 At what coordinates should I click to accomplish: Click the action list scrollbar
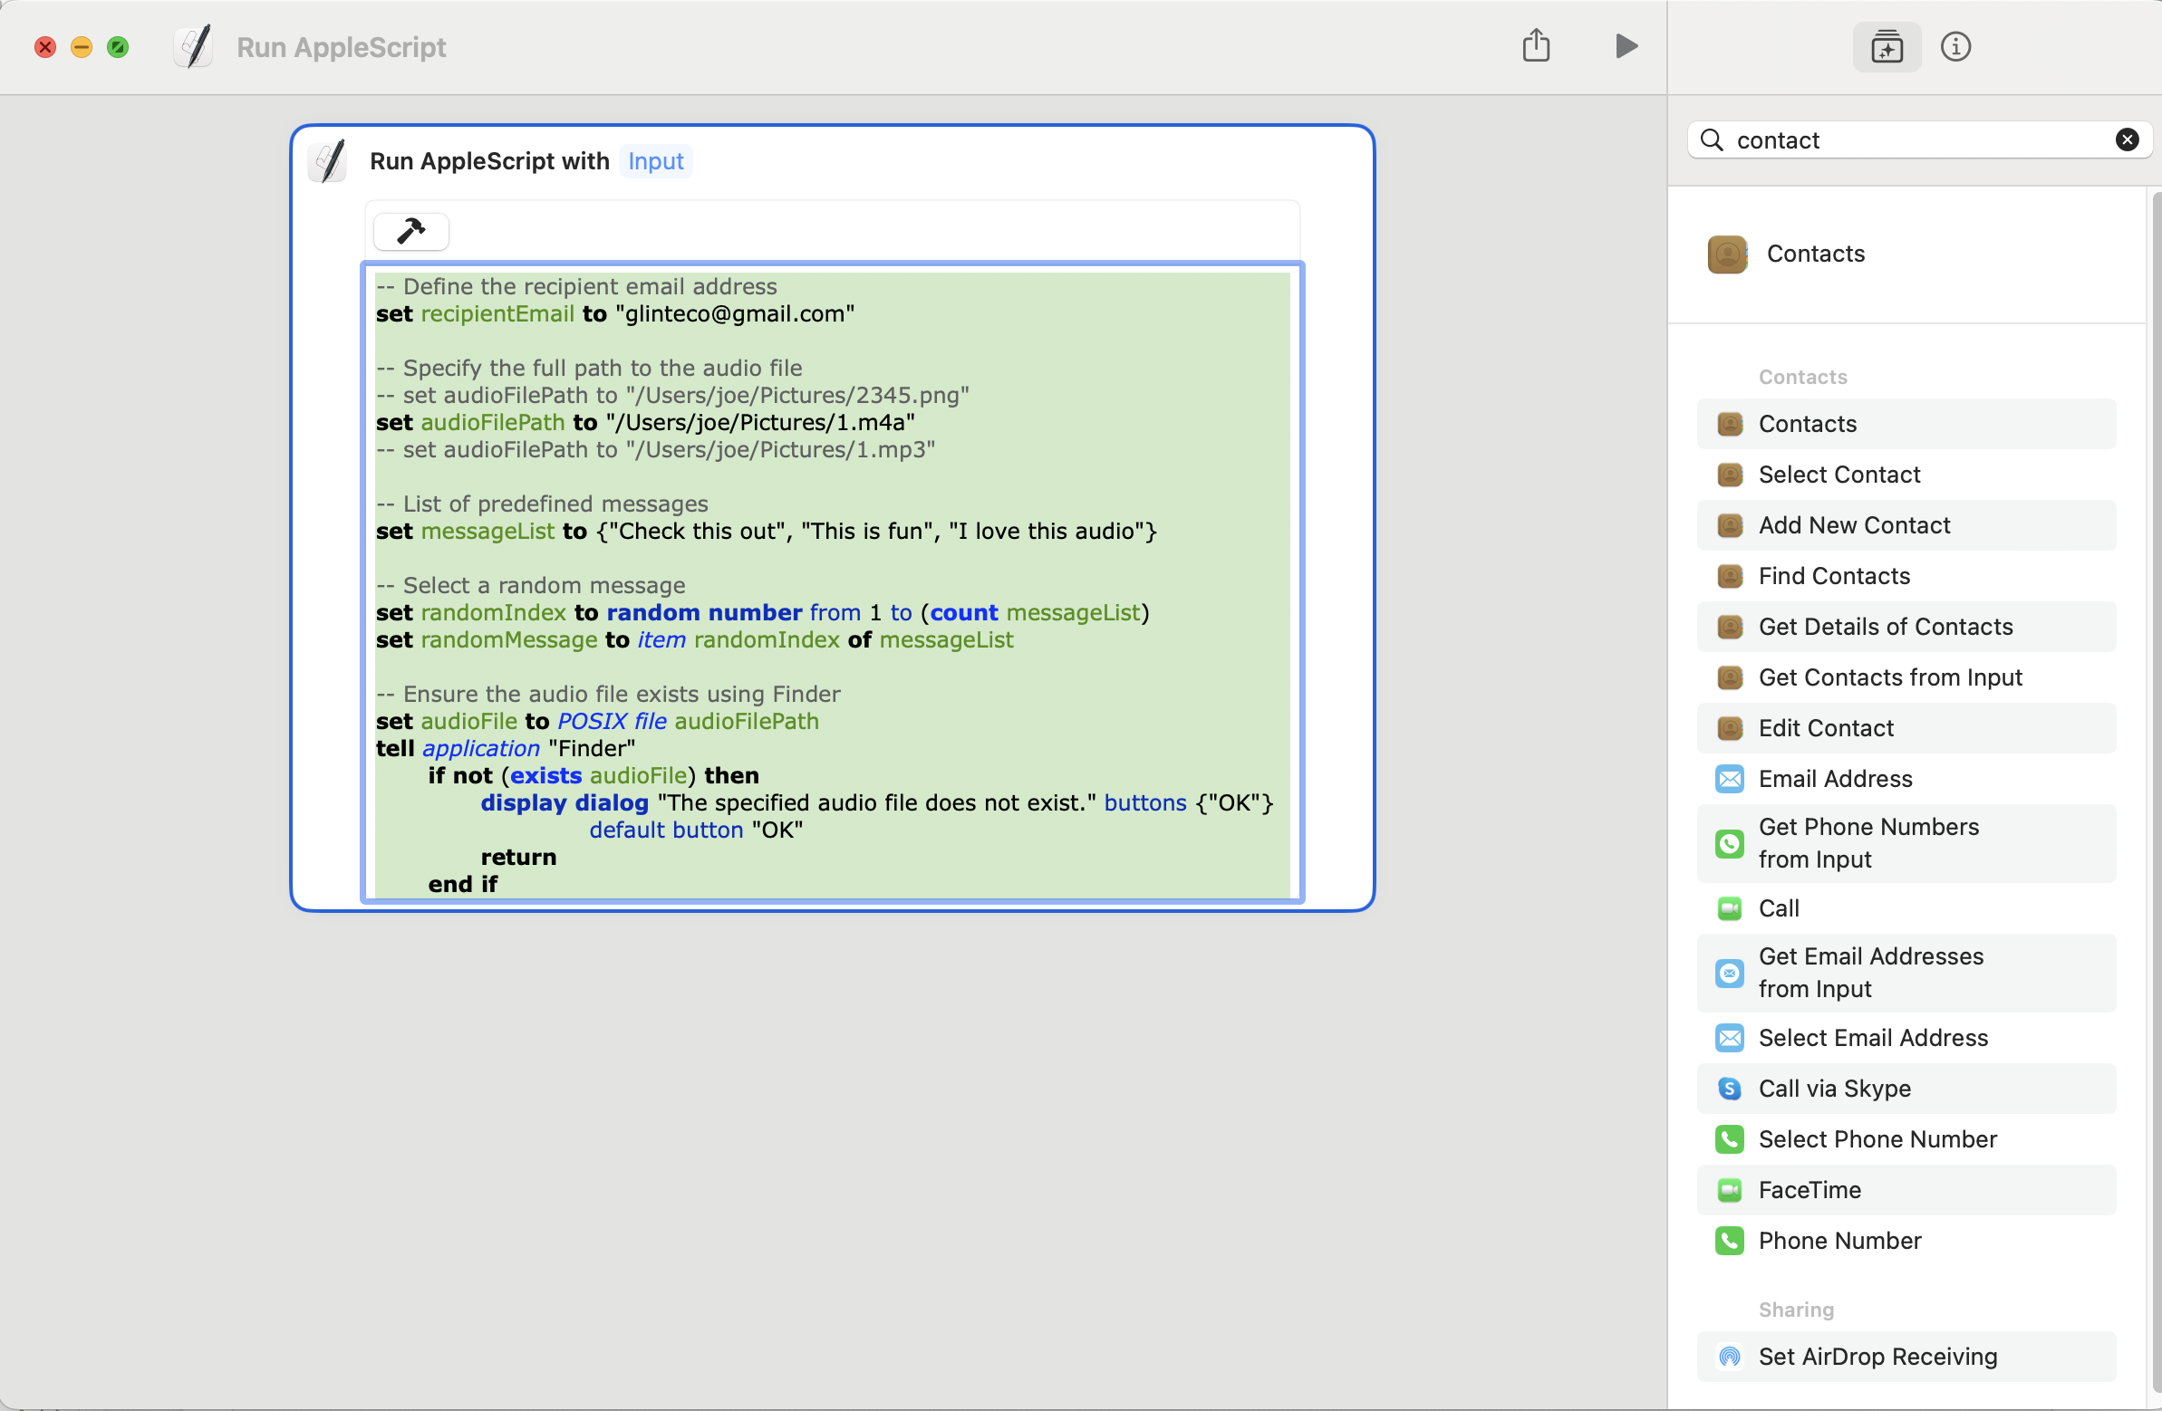coord(2156,790)
